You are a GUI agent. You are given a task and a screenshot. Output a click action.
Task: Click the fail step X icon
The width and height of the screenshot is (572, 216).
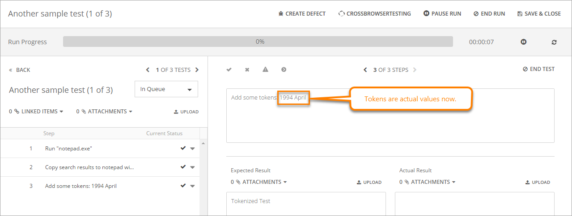(247, 70)
